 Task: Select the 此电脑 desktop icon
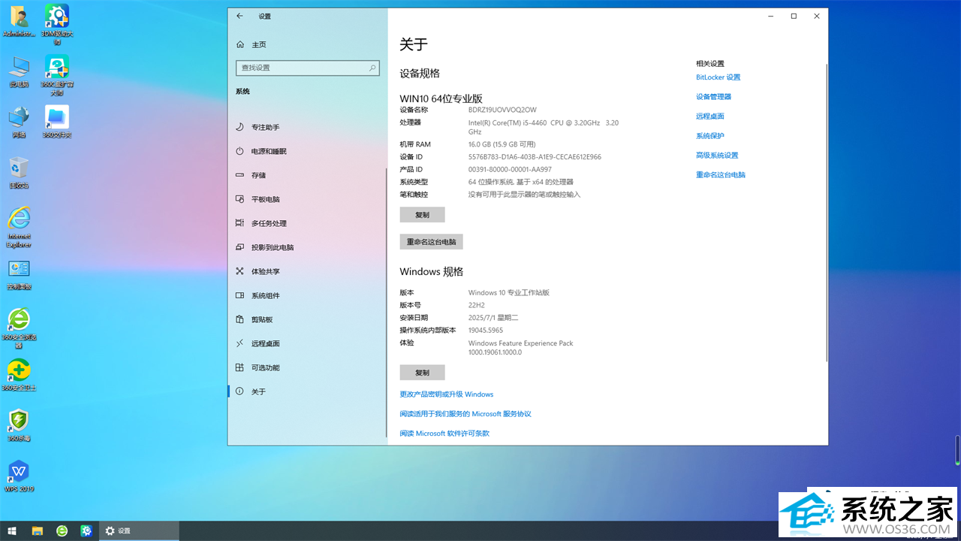(19, 72)
